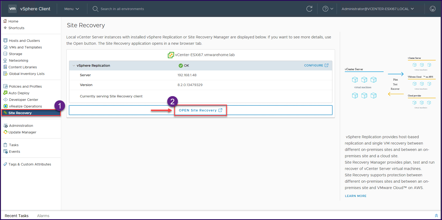Viewport: 442px width, 220px height.
Task: Click the version value 8.2.0.13479329
Action: click(190, 85)
